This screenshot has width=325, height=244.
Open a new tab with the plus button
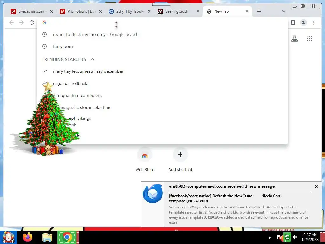pos(259,11)
